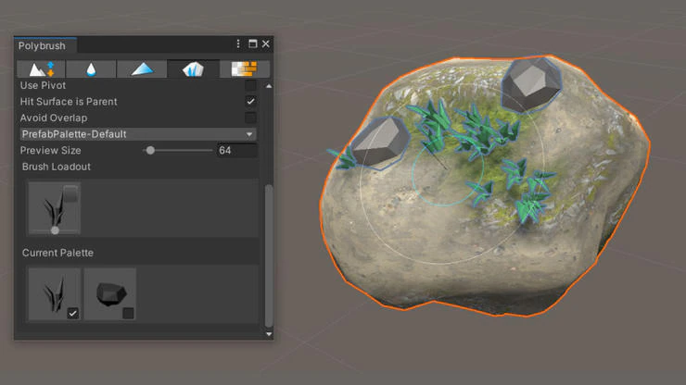Screen dimensions: 686x385
Task: Click the remove button on loadout grass thumbnail
Action: click(x=70, y=193)
